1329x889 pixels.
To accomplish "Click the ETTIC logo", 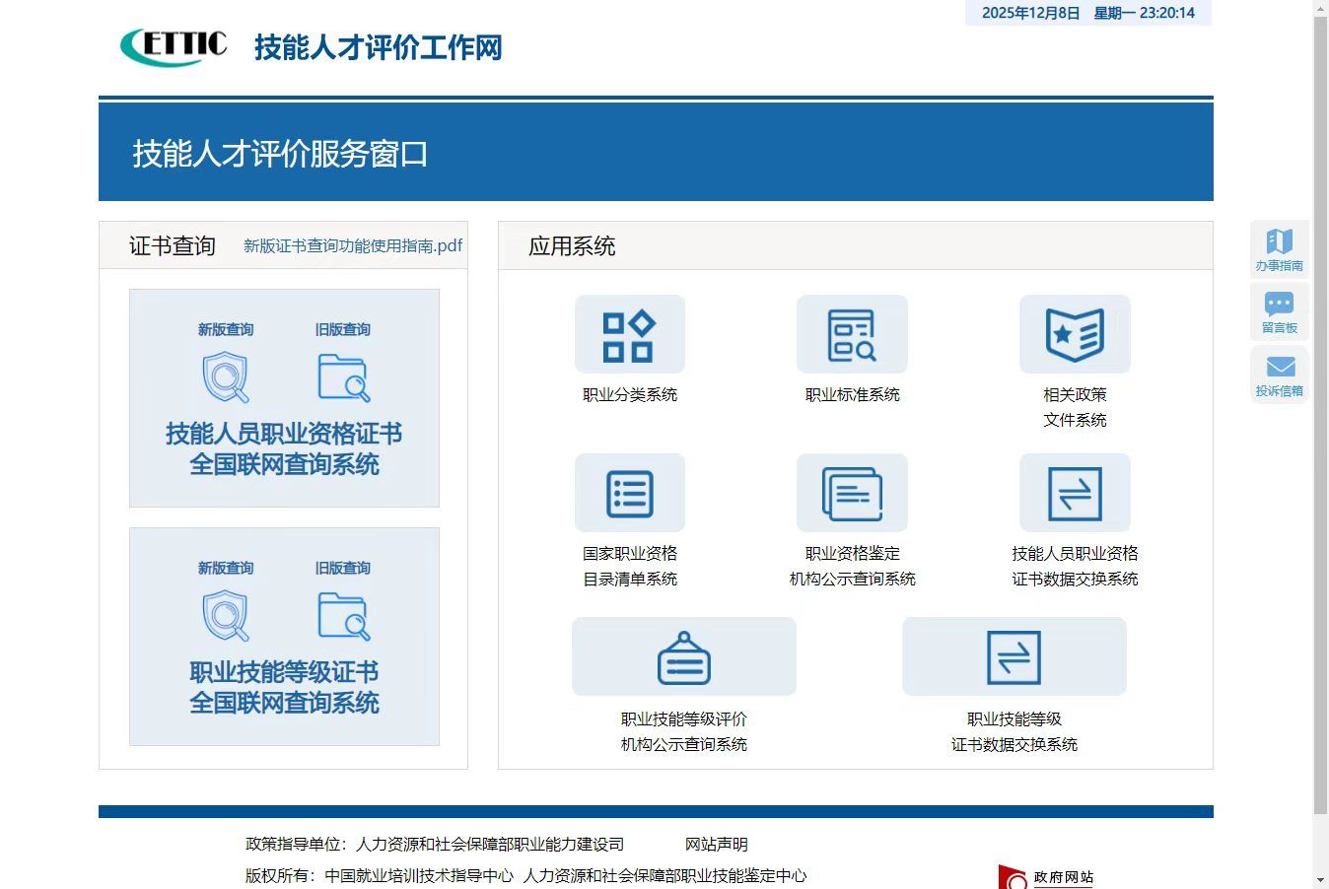I will pos(174,46).
